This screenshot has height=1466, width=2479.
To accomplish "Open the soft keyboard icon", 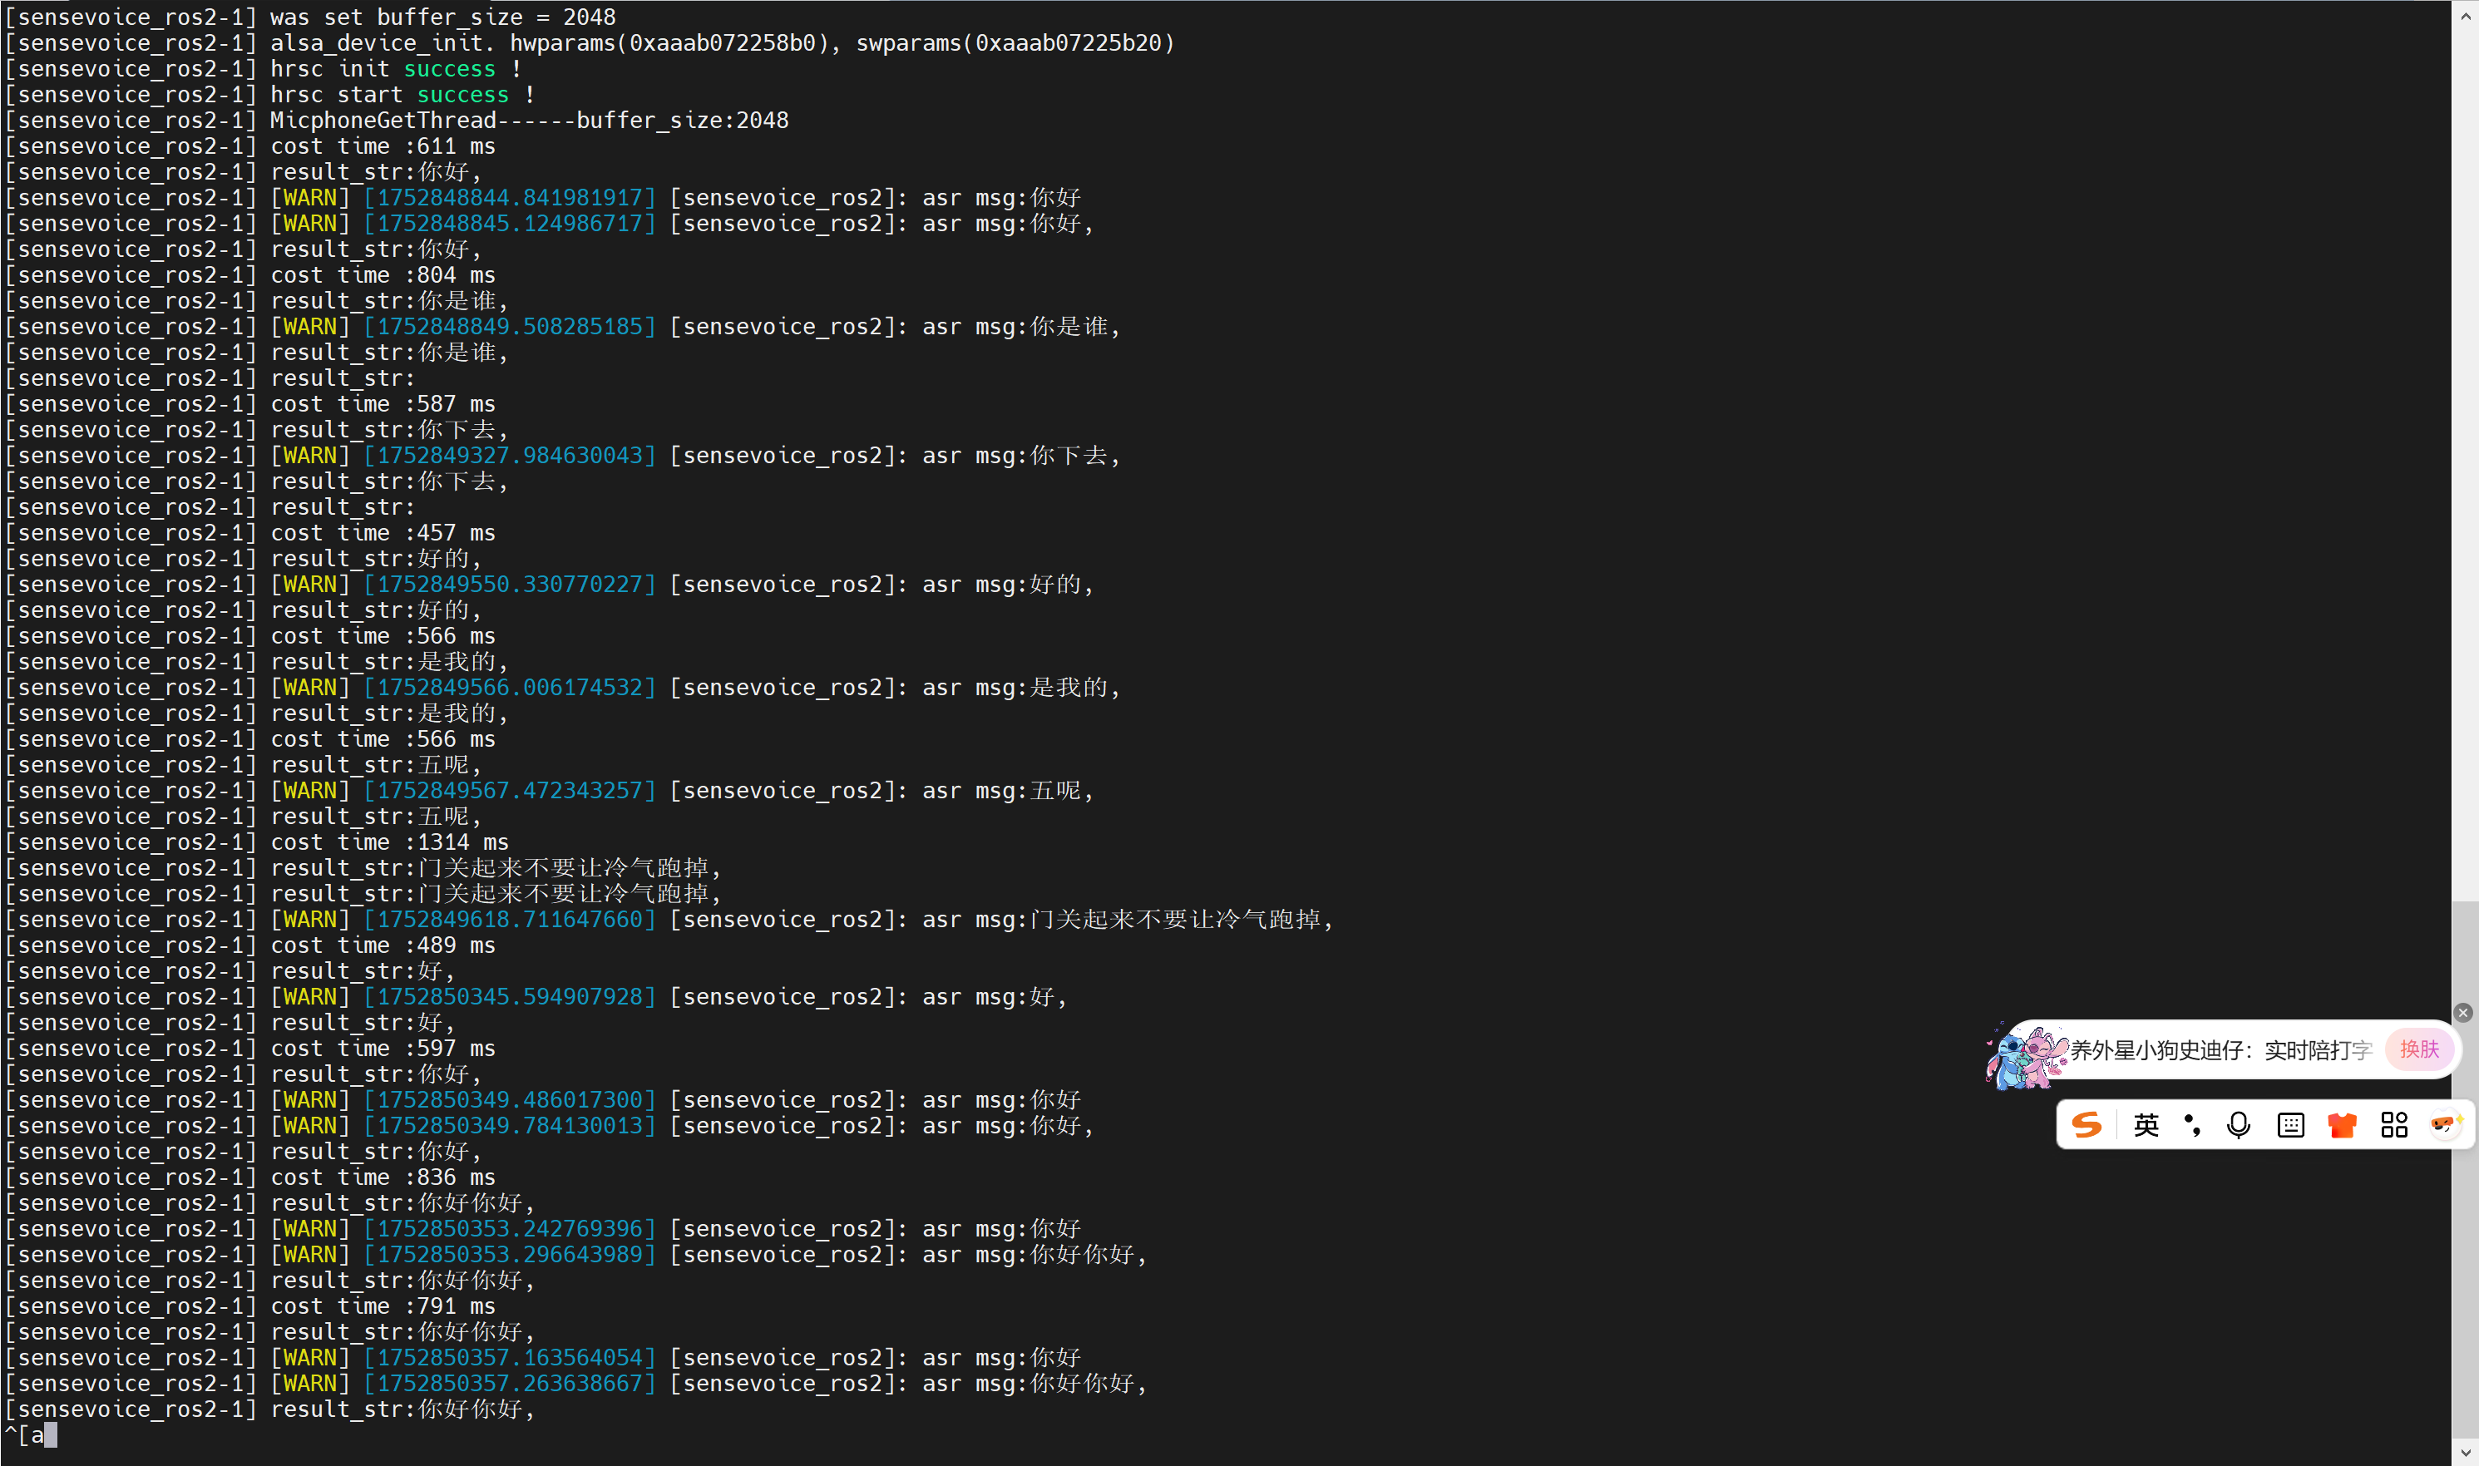I will point(2290,1125).
